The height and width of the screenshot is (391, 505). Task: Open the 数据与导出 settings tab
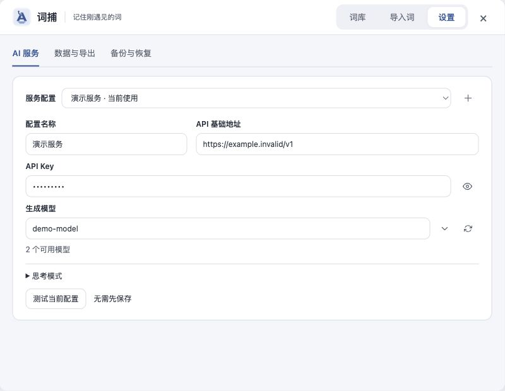tap(74, 54)
